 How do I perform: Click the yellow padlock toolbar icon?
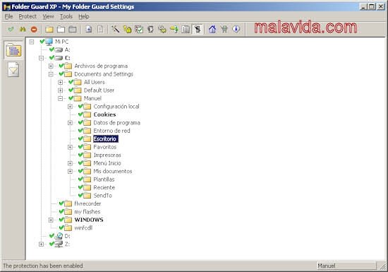(128, 30)
